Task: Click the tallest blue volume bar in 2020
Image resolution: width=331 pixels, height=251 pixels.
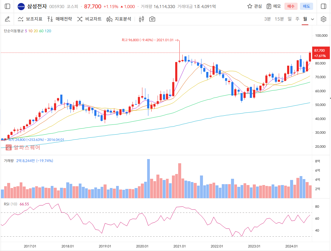Action: click(x=148, y=178)
